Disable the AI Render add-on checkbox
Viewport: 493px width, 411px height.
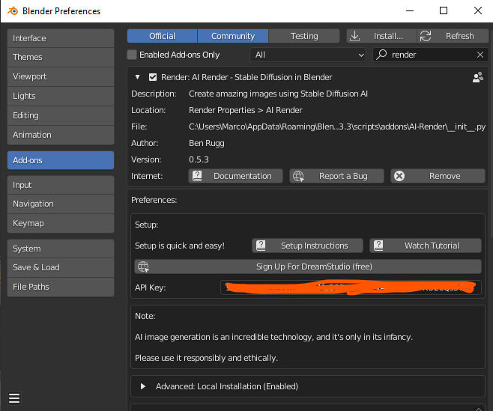pyautogui.click(x=153, y=77)
